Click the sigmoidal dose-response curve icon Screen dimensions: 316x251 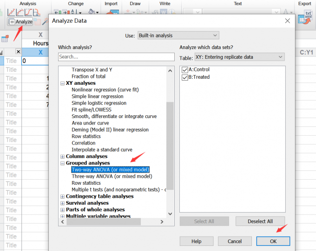click(x=28, y=13)
